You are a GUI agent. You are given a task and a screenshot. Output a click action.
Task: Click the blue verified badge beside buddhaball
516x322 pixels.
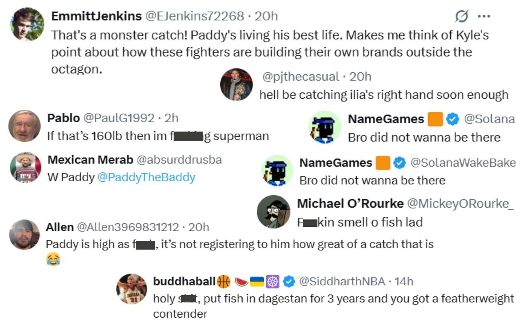tap(289, 281)
